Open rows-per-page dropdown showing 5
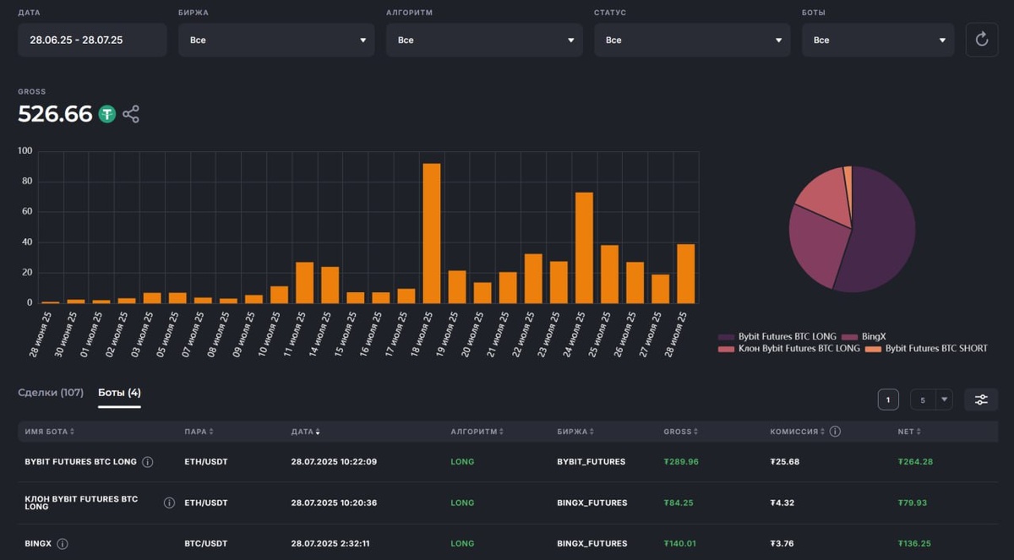The width and height of the screenshot is (1014, 560). 931,400
